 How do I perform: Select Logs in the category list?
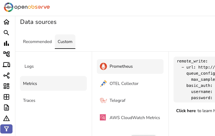pos(29,66)
